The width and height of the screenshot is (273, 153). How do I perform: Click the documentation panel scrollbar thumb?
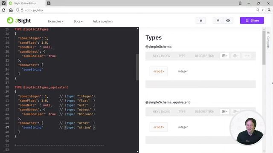(264, 48)
